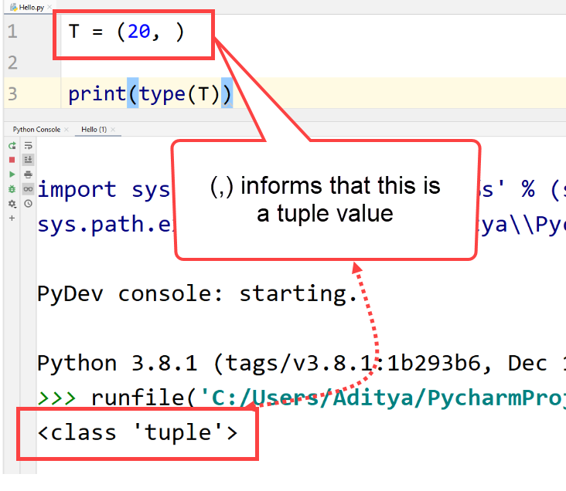Click on the 'import sys' console line
The image size is (566, 491).
click(104, 189)
